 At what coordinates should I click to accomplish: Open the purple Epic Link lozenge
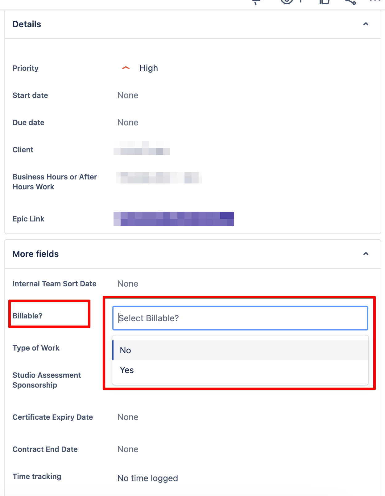click(174, 219)
